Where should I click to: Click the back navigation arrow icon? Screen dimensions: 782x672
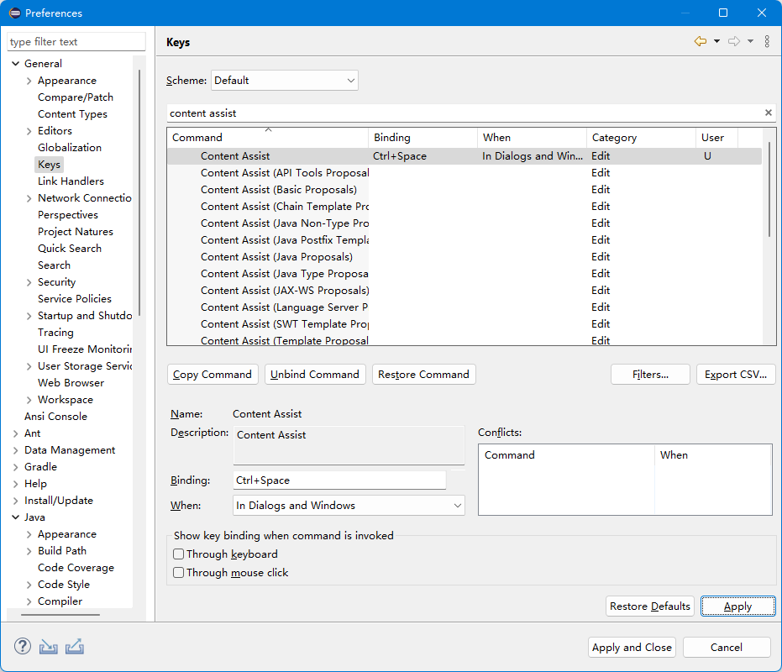pyautogui.click(x=700, y=42)
